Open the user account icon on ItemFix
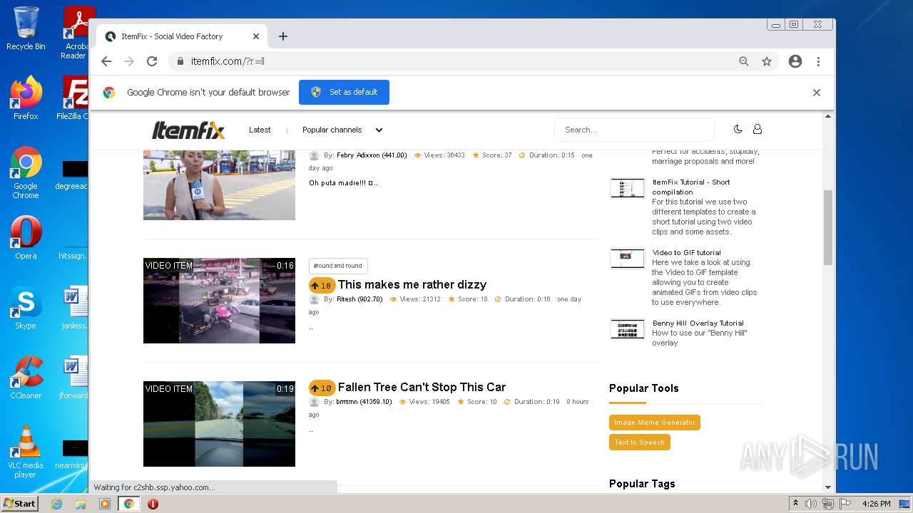Viewport: 913px width, 513px height. coord(758,129)
